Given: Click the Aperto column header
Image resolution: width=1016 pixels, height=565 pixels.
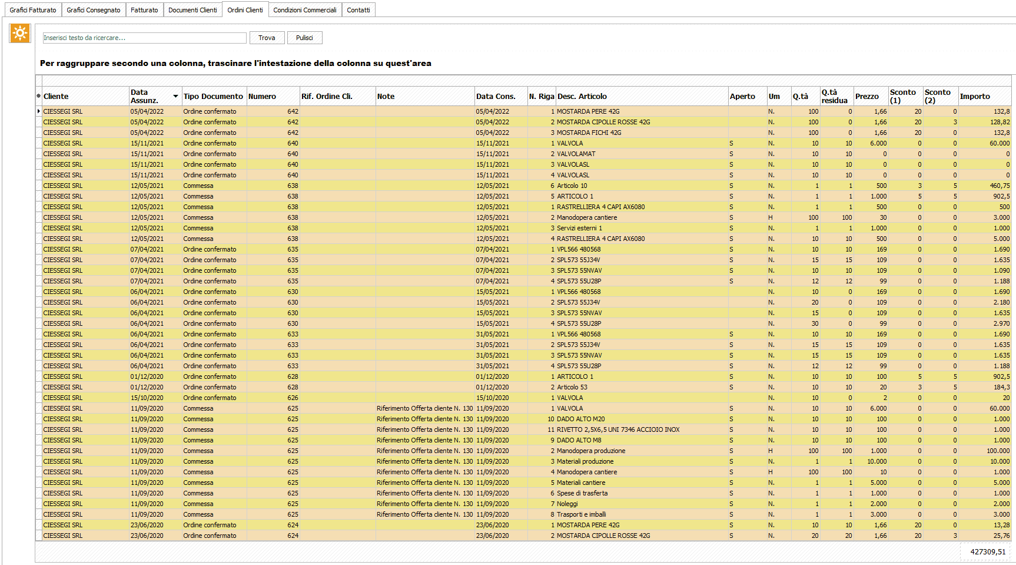Looking at the screenshot, I should [748, 96].
